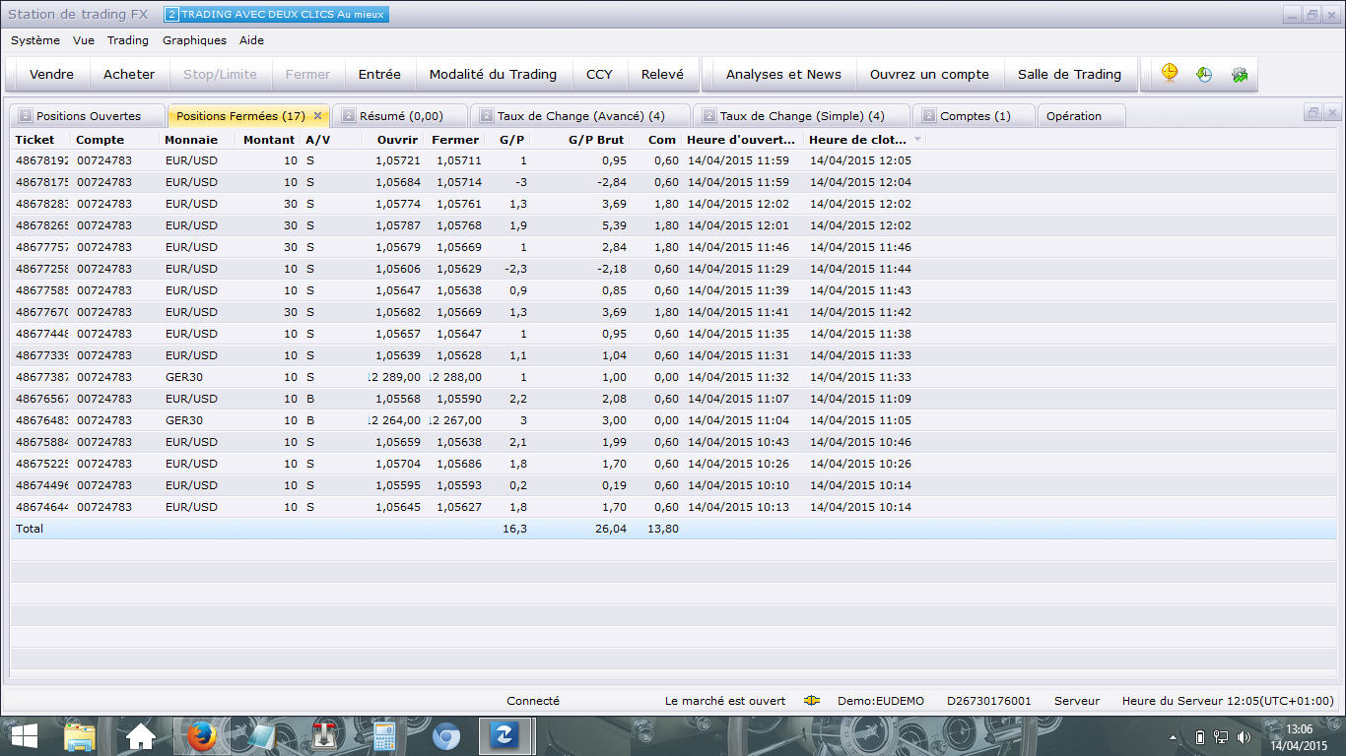Click the Acheter button
Screen dimensions: 1346x756
[x=129, y=74]
